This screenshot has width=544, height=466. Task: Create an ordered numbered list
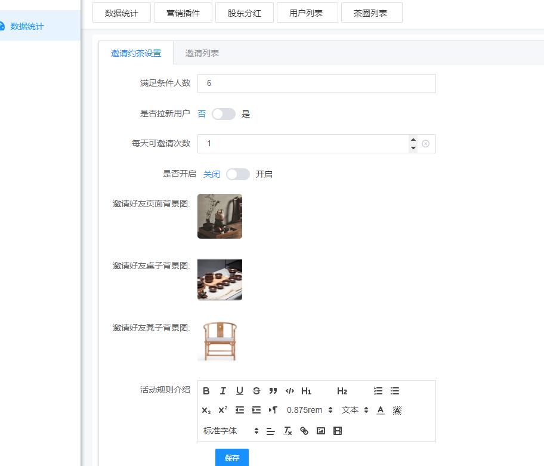tap(378, 391)
